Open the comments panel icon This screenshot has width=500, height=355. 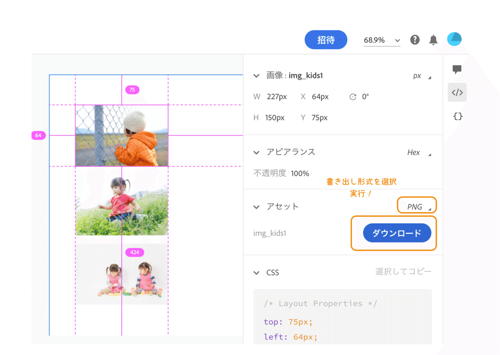[x=457, y=70]
